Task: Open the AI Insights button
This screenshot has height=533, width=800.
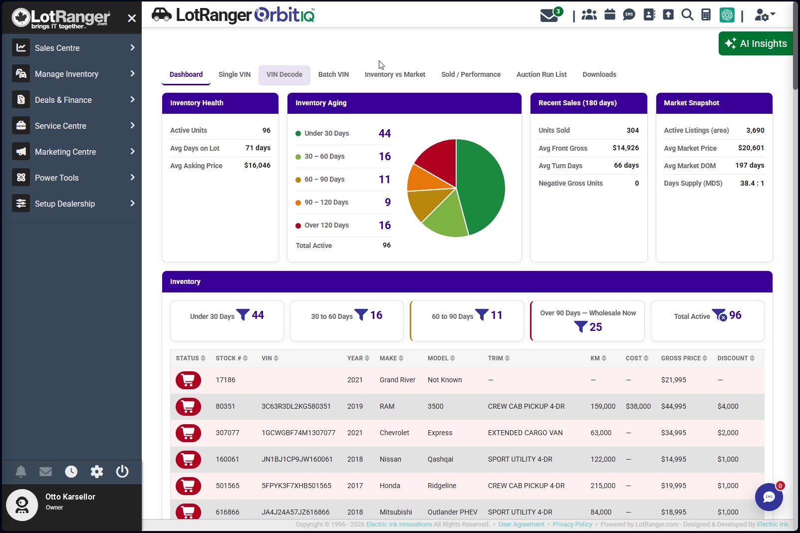Action: click(x=756, y=43)
